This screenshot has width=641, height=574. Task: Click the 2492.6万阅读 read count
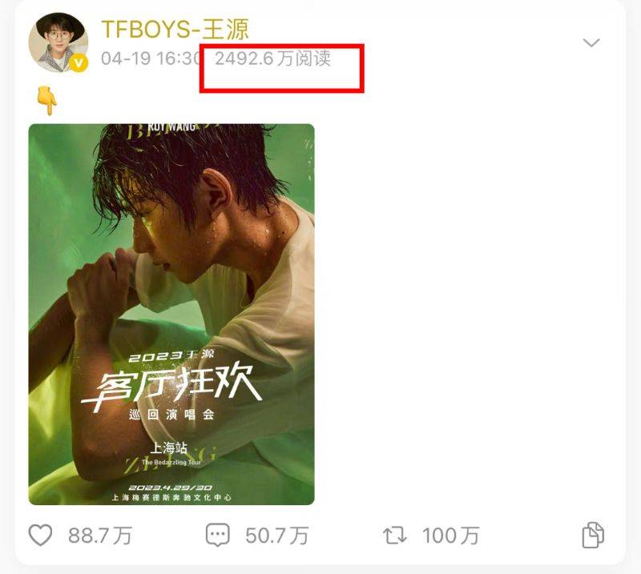click(x=272, y=58)
